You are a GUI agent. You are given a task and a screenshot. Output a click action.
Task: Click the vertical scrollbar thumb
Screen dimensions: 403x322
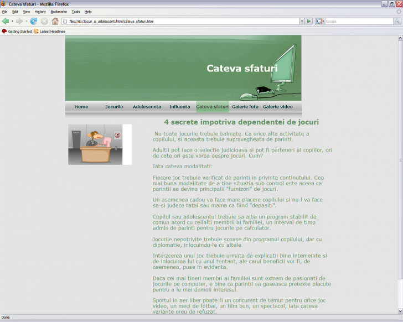click(x=400, y=160)
